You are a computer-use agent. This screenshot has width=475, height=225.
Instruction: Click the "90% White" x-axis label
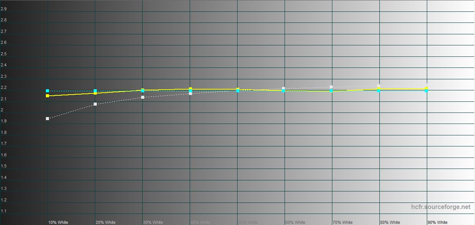tap(438, 222)
